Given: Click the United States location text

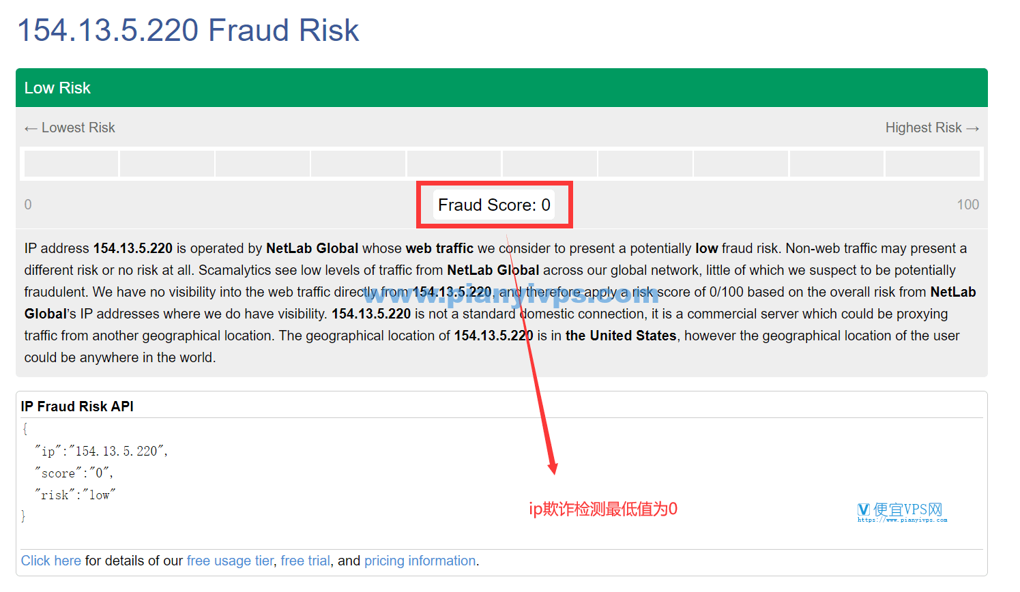Looking at the screenshot, I should pyautogui.click(x=621, y=336).
